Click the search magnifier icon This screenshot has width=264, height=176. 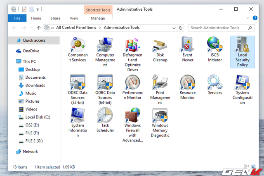tap(250, 28)
